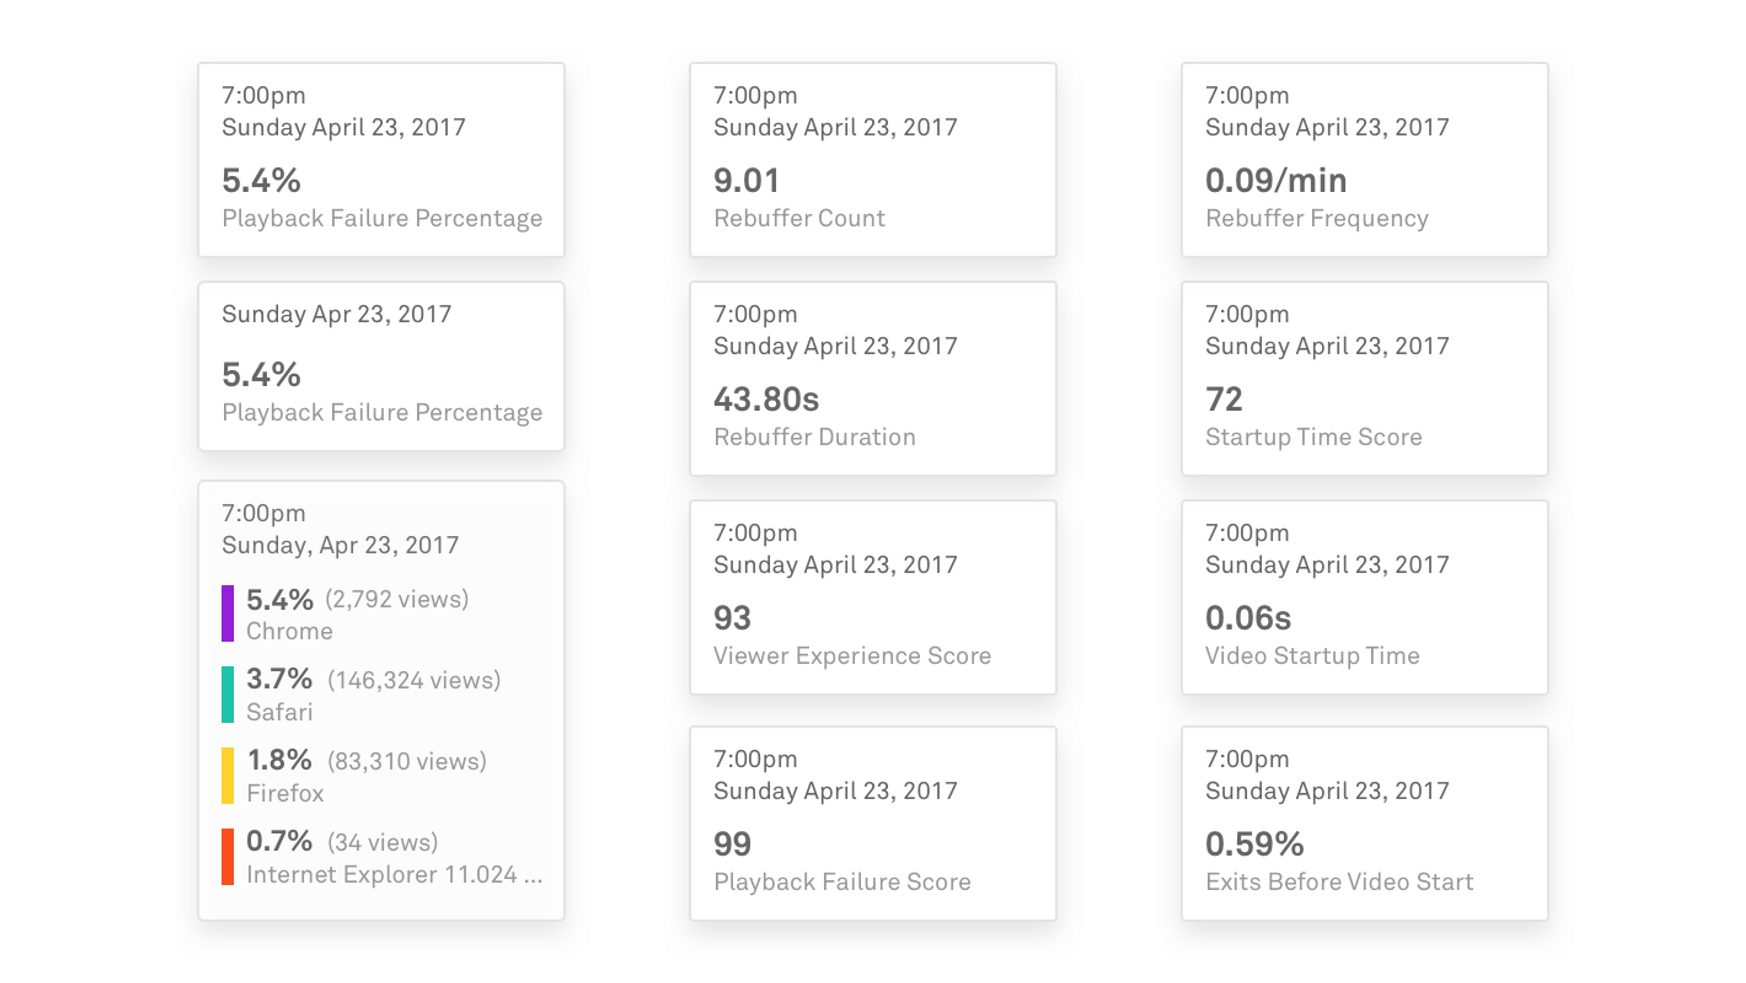The height and width of the screenshot is (983, 1746).
Task: Click the purple Chrome color bar
Action: click(228, 613)
